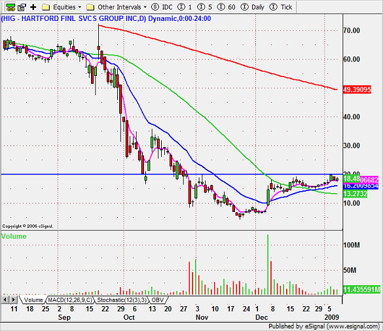Click the green 13.2732 moving average label
Viewport: 383px width, 331px height.
355,194
